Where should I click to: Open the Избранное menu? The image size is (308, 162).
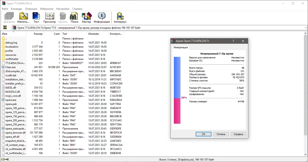[47, 9]
